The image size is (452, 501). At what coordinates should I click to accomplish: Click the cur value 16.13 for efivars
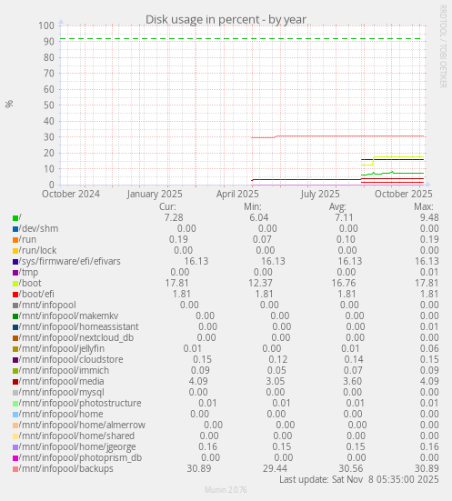196,261
